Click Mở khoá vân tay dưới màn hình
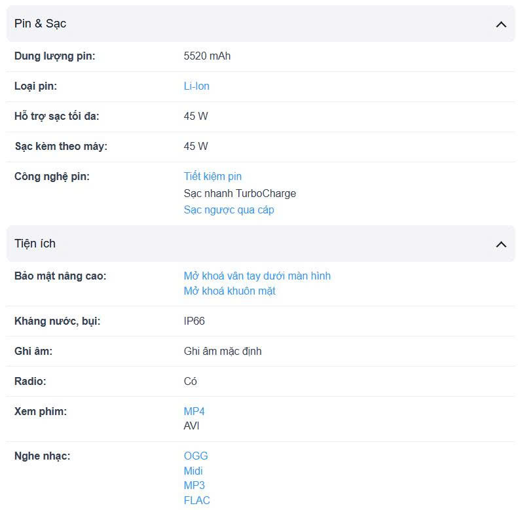518x510 pixels. 257,276
